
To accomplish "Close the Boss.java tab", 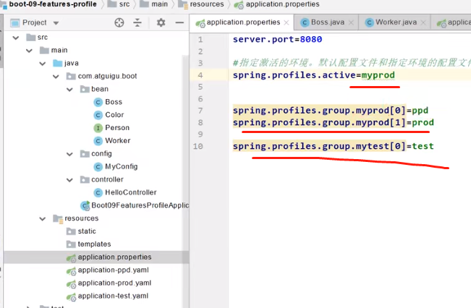I will (x=351, y=22).
